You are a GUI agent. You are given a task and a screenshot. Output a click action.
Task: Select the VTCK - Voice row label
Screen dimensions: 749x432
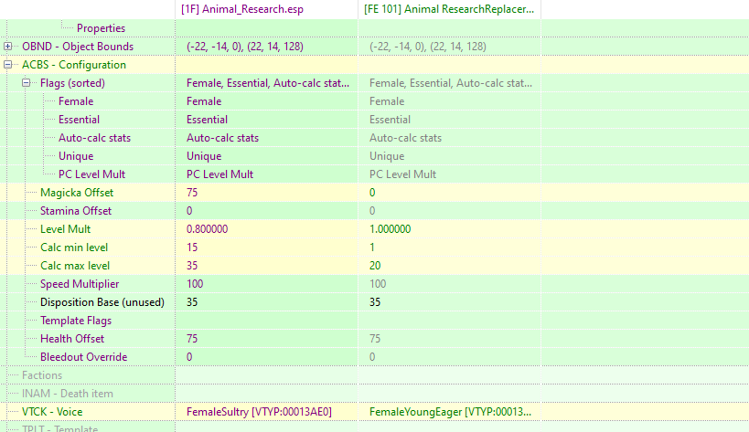52,412
